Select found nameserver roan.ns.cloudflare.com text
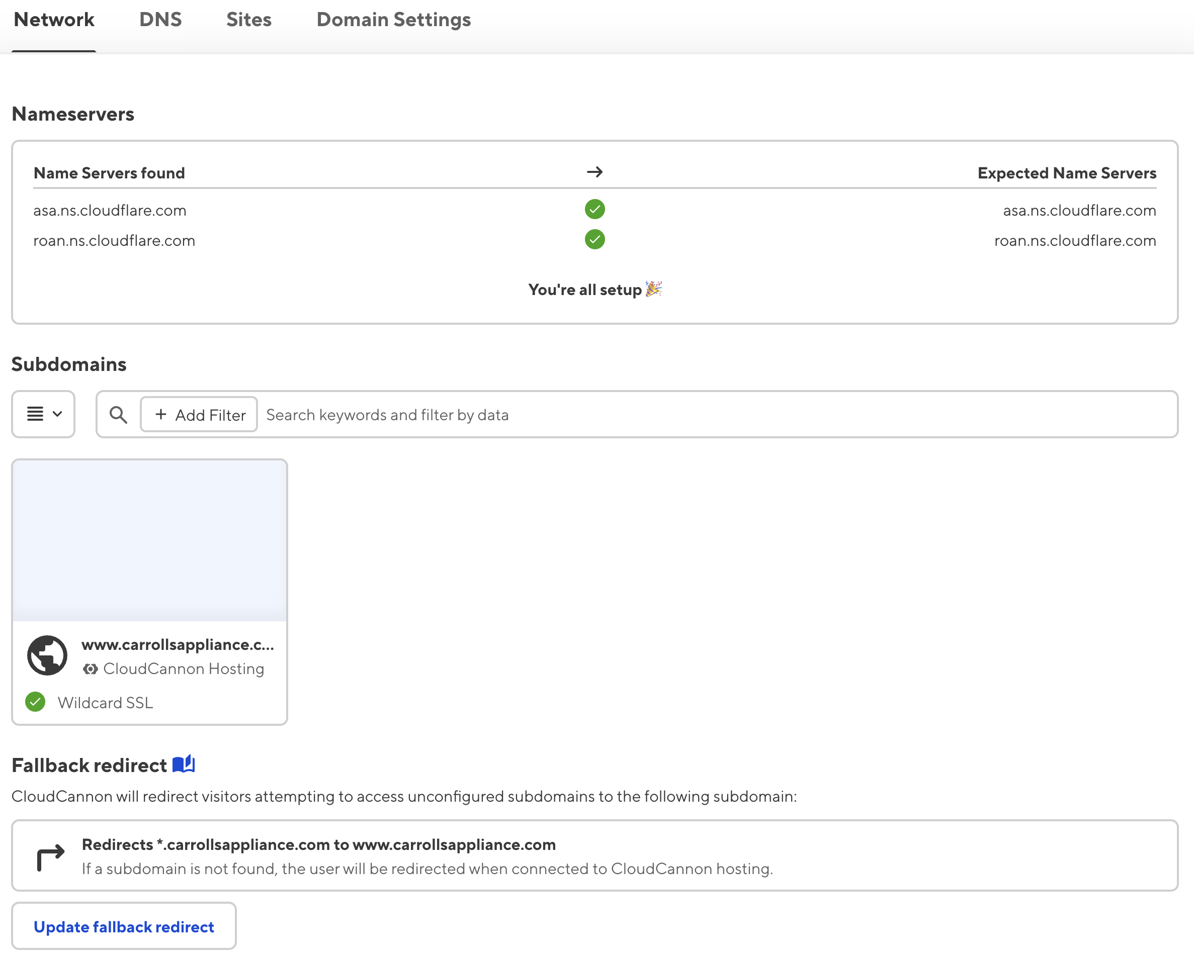This screenshot has width=1194, height=960. (114, 241)
